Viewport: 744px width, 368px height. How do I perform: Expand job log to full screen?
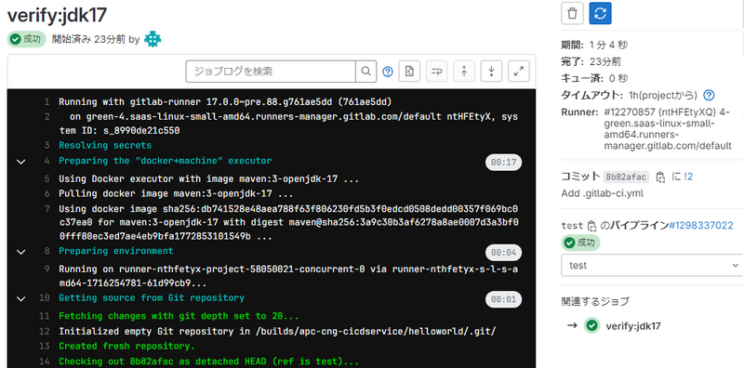(x=519, y=72)
